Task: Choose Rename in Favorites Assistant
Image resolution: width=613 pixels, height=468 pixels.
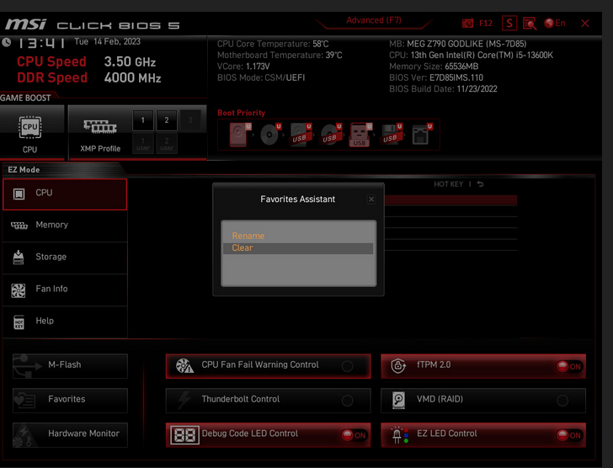Action: pyautogui.click(x=248, y=236)
